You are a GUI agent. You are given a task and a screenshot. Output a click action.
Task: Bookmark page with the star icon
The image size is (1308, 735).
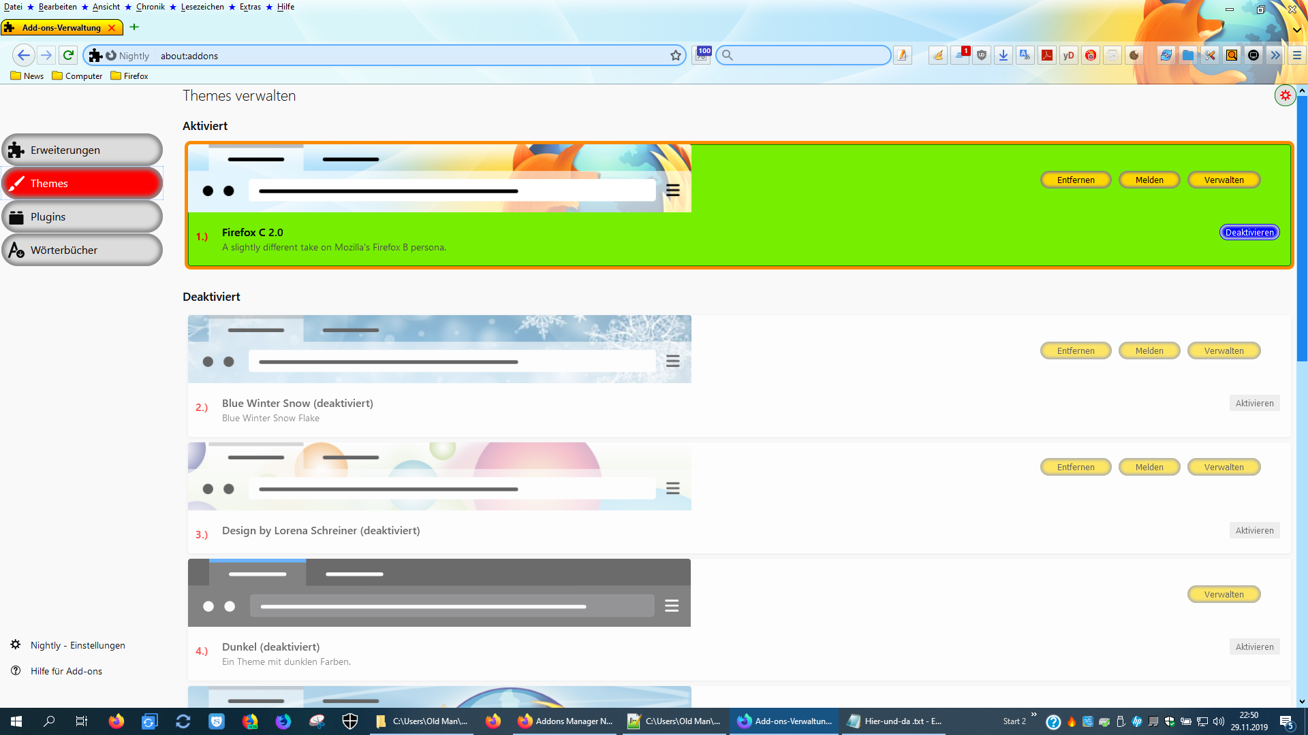675,56
